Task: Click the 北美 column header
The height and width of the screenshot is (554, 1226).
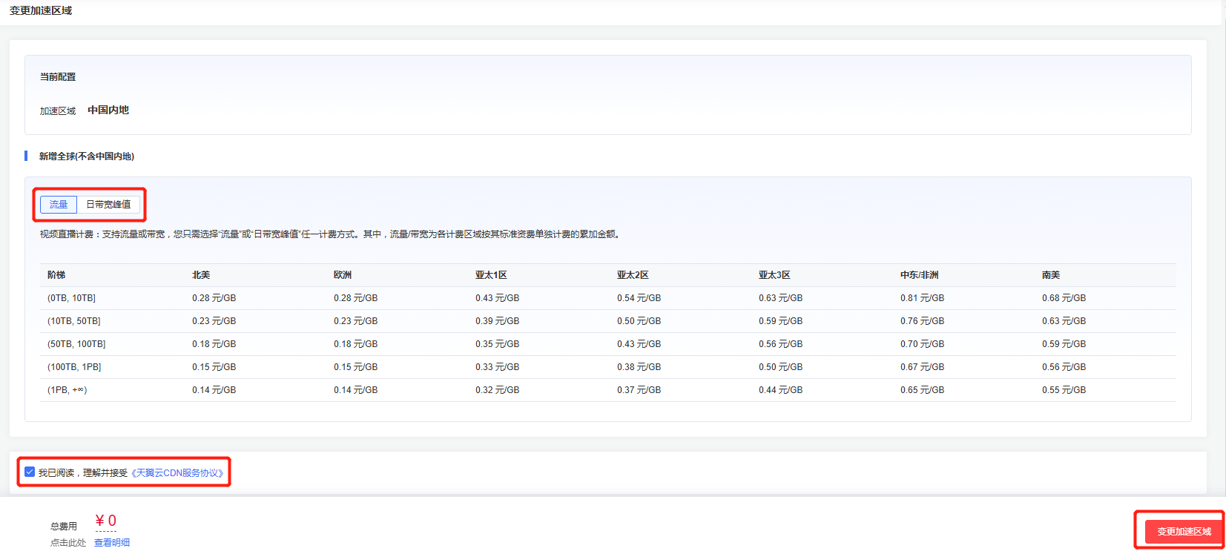Action: [201, 275]
